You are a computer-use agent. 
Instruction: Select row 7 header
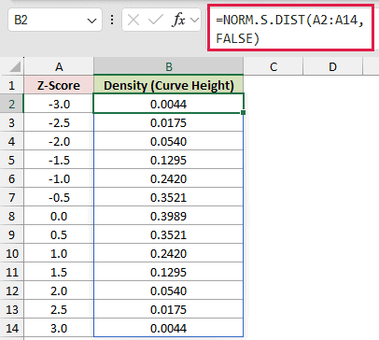(x=12, y=197)
